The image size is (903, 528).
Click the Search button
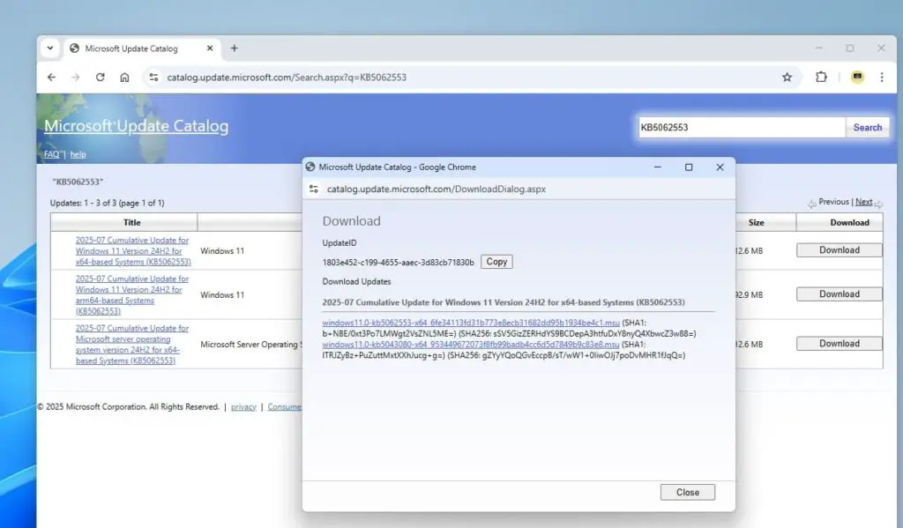tap(866, 126)
